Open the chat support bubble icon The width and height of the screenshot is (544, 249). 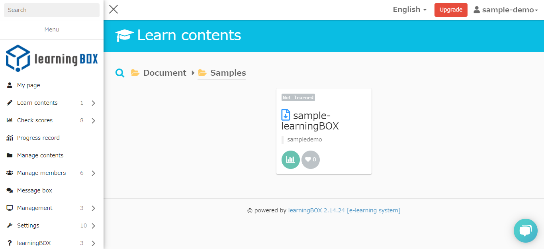click(525, 231)
